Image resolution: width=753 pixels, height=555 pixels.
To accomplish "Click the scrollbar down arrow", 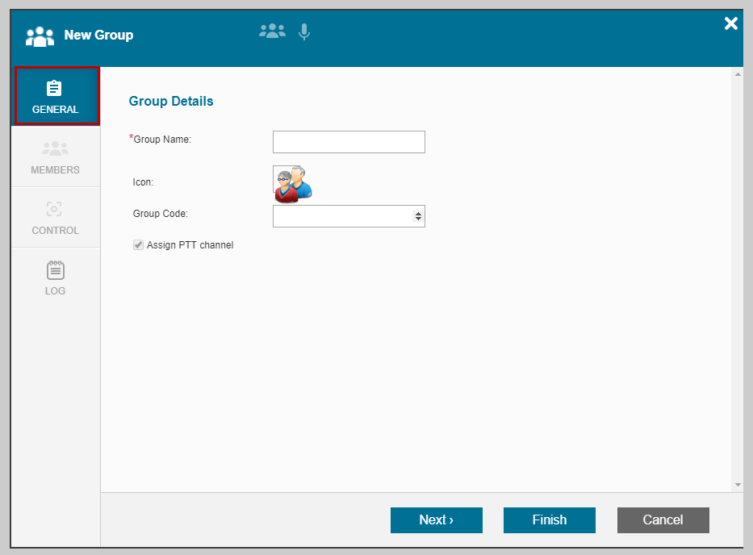I will click(738, 485).
